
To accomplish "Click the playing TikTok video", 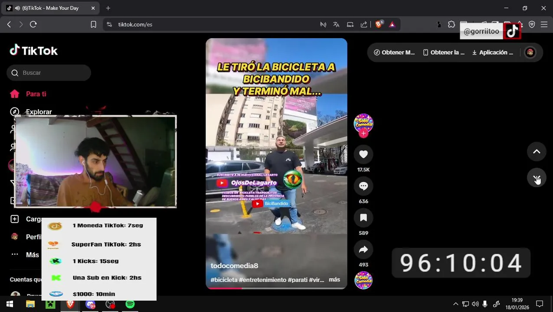I will click(x=276, y=163).
